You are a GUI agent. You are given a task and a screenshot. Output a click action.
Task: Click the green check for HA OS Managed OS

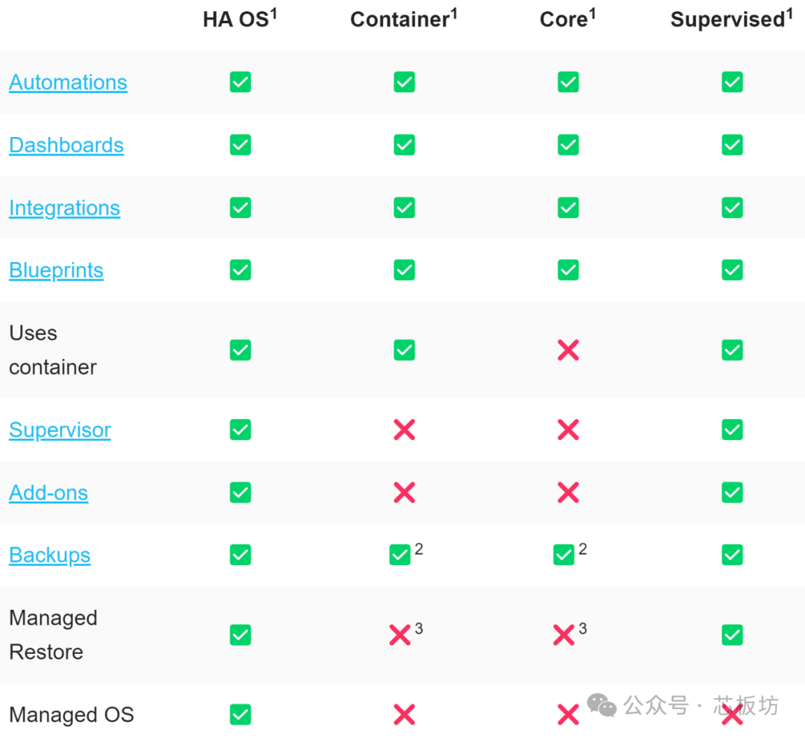click(x=240, y=714)
